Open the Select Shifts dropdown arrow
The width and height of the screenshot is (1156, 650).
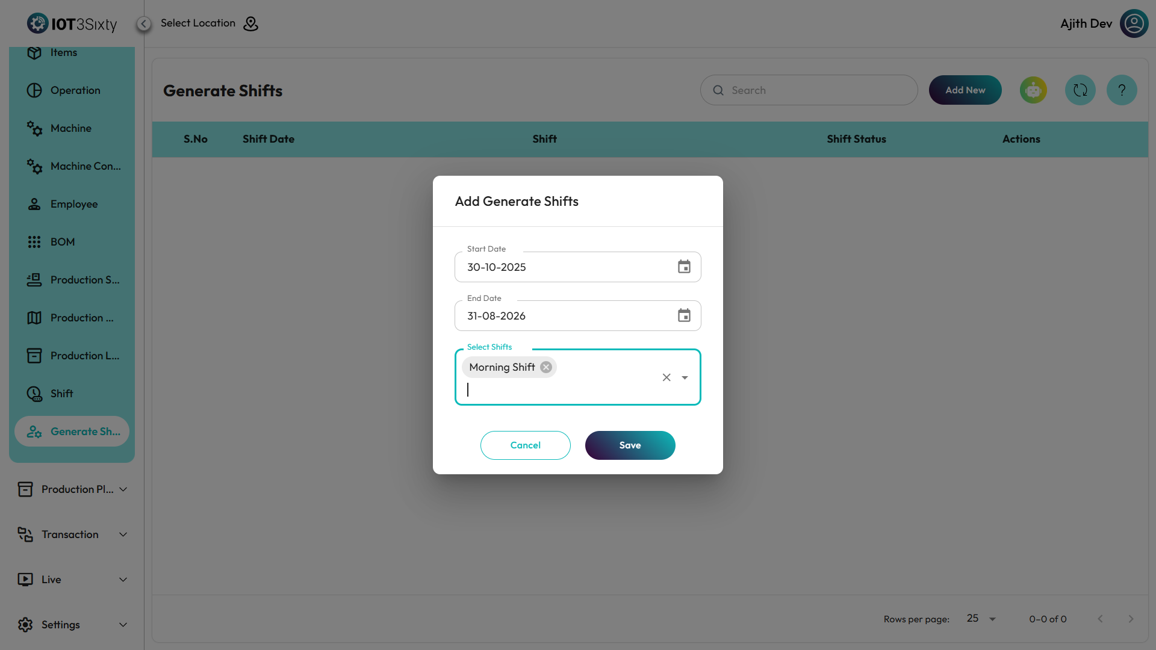coord(685,377)
